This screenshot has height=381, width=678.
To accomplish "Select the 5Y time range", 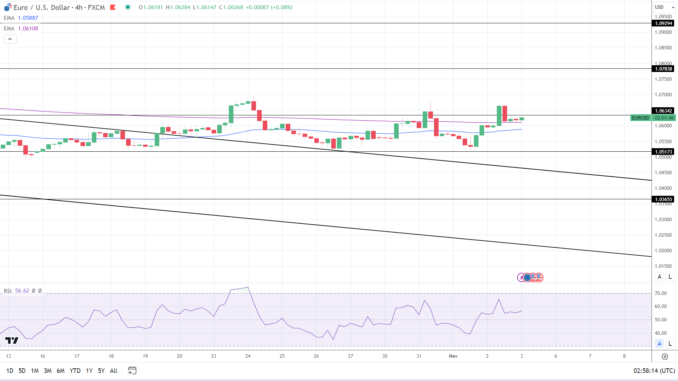I will point(101,371).
